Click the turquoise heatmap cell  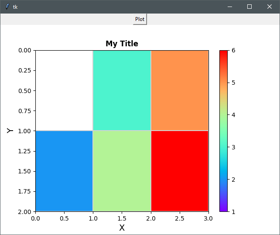(122, 90)
